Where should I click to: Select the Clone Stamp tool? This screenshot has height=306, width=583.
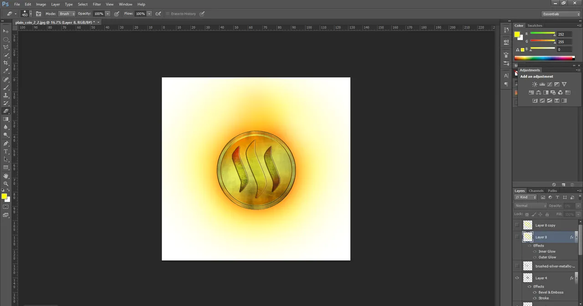[x=6, y=95]
